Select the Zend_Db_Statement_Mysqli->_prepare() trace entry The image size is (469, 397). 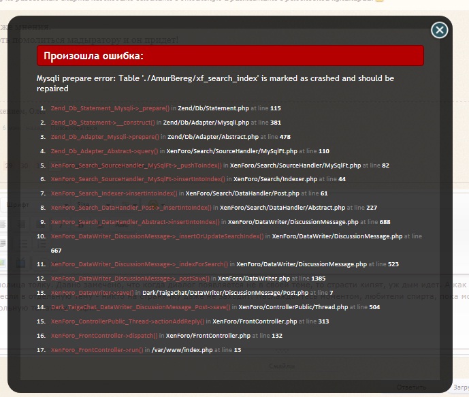(110, 108)
